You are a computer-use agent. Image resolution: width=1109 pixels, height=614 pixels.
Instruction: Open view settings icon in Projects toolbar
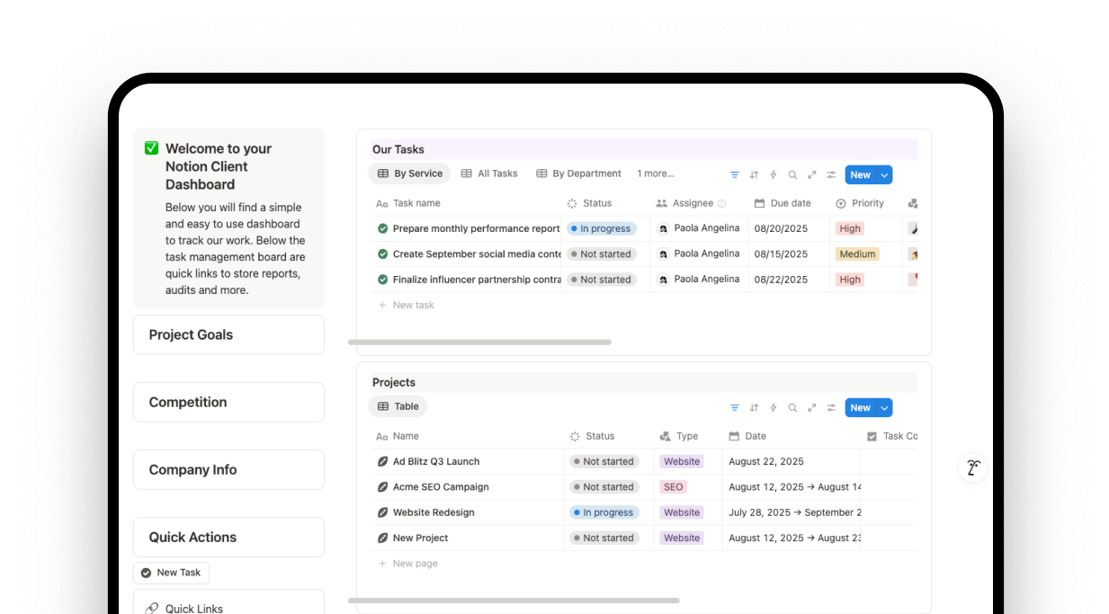pyautogui.click(x=831, y=408)
